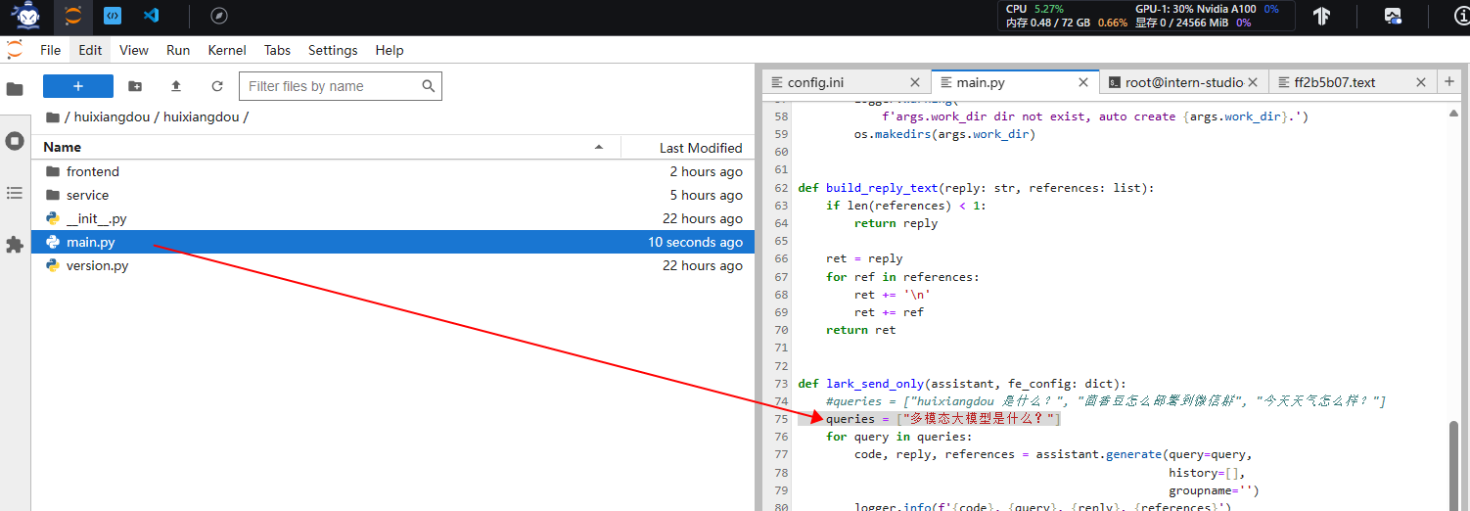Image resolution: width=1470 pixels, height=511 pixels.
Task: Click the editor vertical scrollbar thumb
Action: click(1453, 466)
